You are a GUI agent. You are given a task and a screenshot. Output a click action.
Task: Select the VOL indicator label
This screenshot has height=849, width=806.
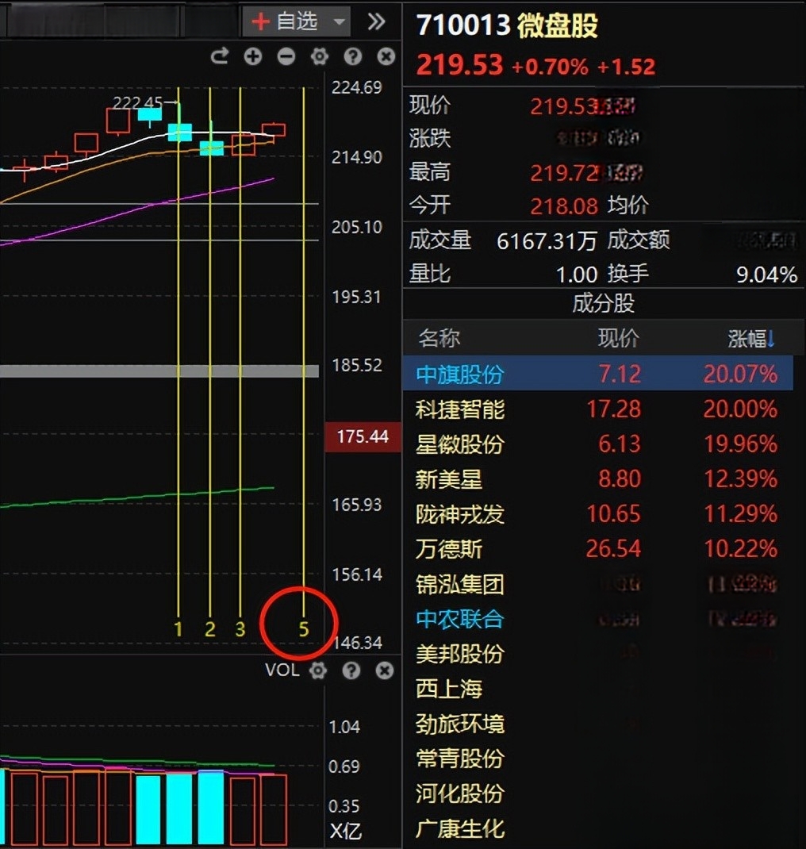click(282, 670)
